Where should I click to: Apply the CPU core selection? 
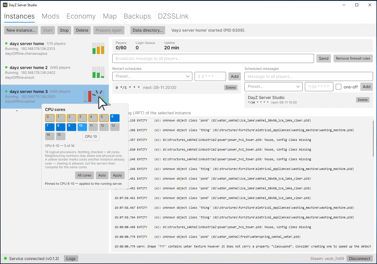[117, 175]
